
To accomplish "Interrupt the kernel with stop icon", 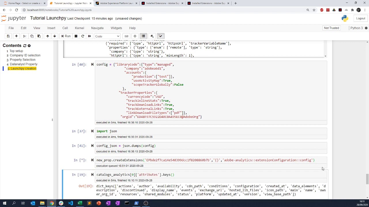I will point(76,36).
